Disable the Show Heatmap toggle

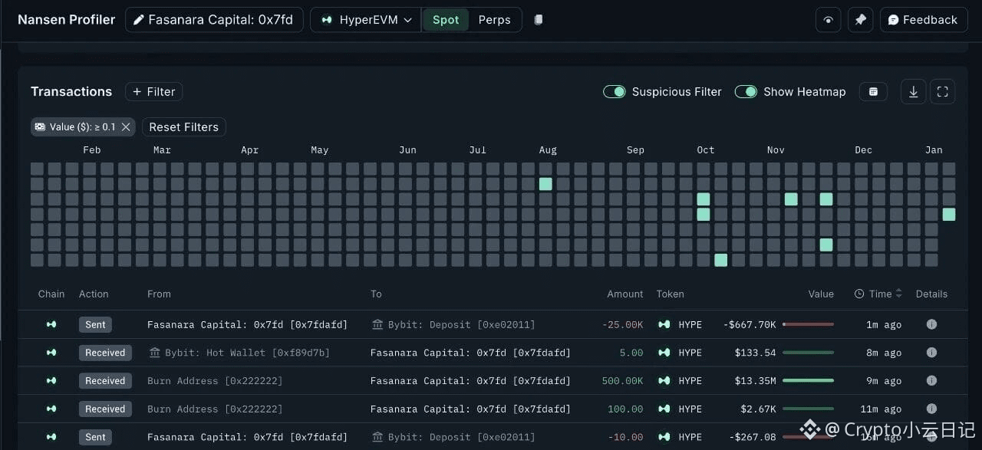point(746,92)
